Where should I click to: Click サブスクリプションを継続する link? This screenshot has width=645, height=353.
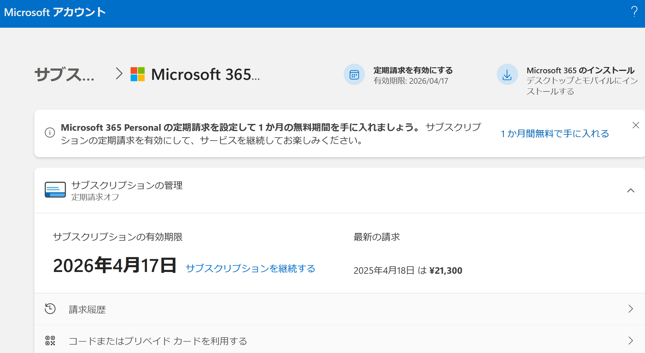point(250,268)
